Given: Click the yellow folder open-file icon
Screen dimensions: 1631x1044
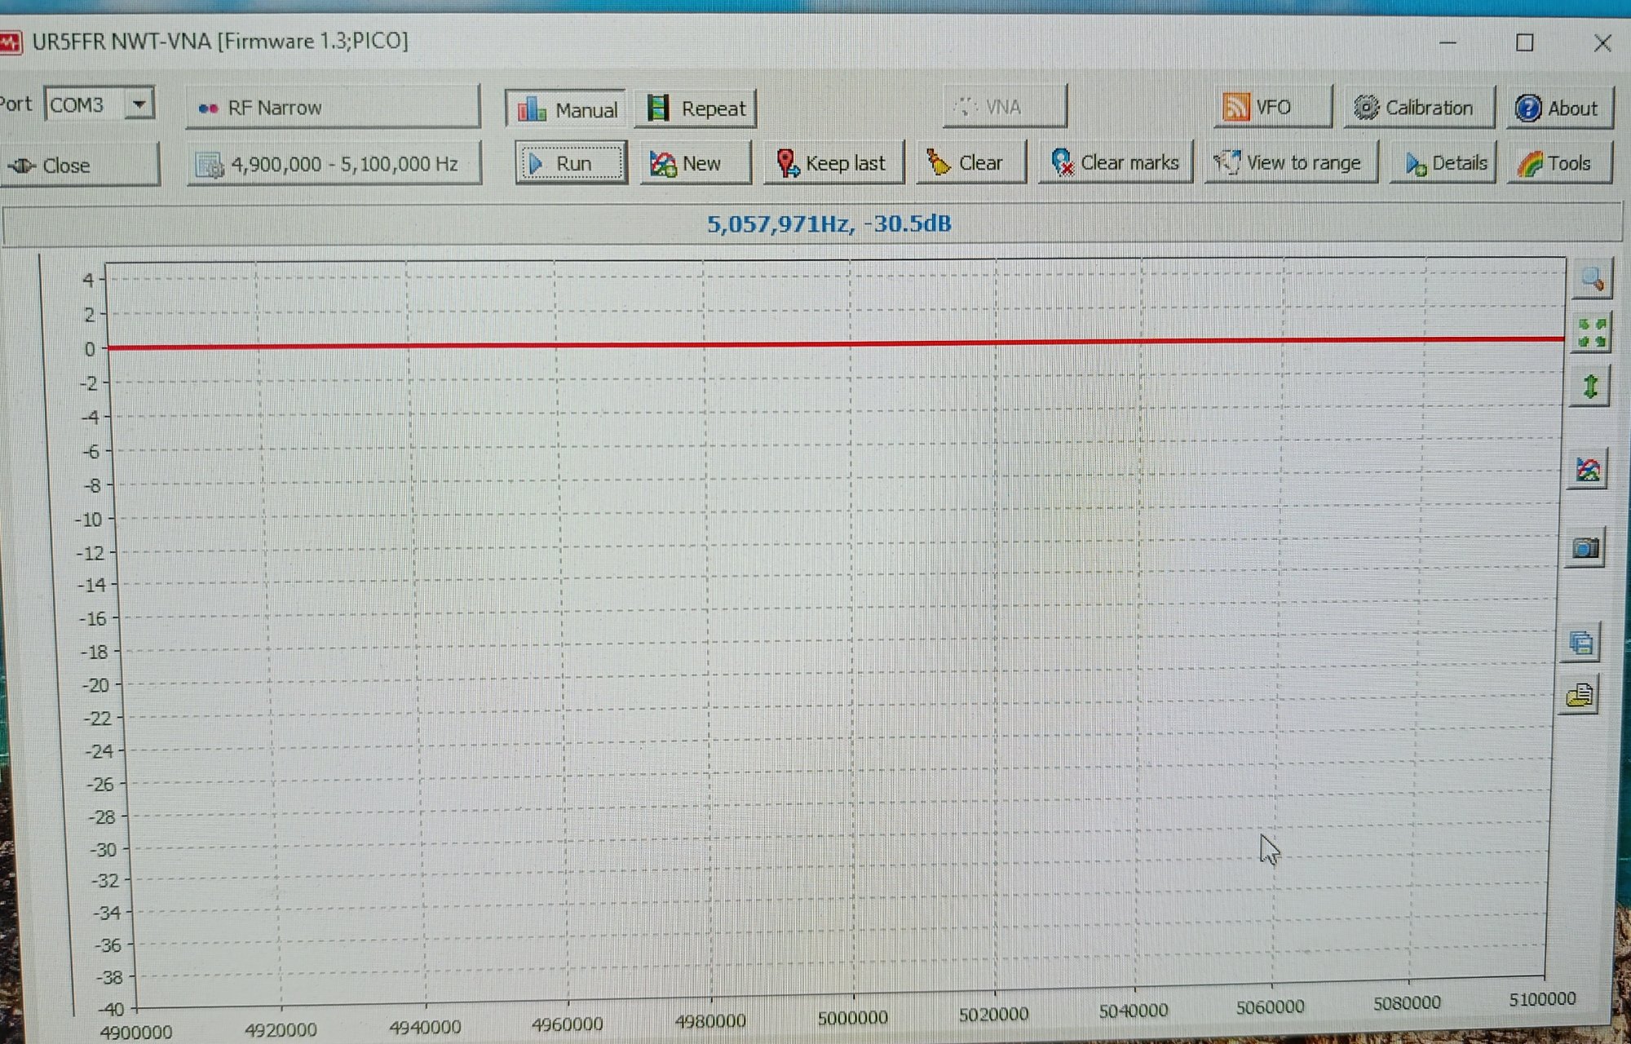Looking at the screenshot, I should pyautogui.click(x=1580, y=696).
